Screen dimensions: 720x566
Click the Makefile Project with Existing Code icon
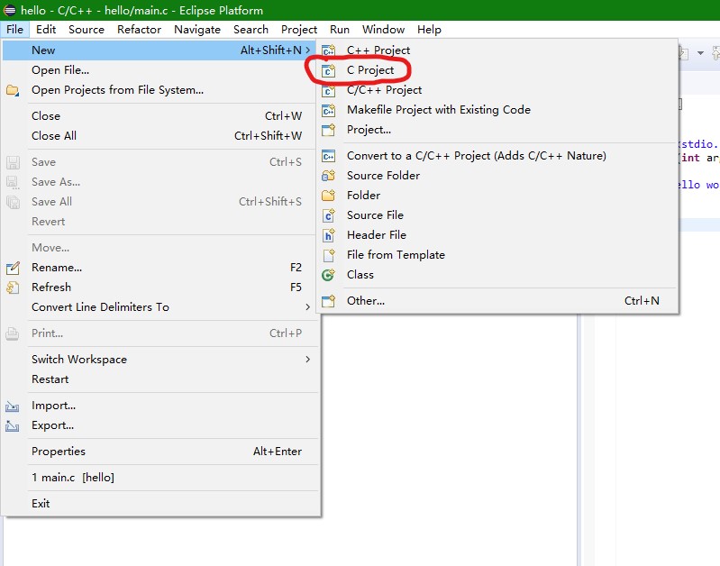tap(328, 110)
